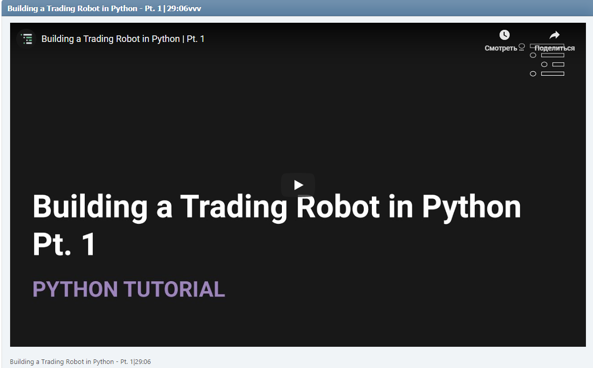The width and height of the screenshot is (593, 368).
Task: Select the bottom radio circle in the overlay
Action: (533, 73)
